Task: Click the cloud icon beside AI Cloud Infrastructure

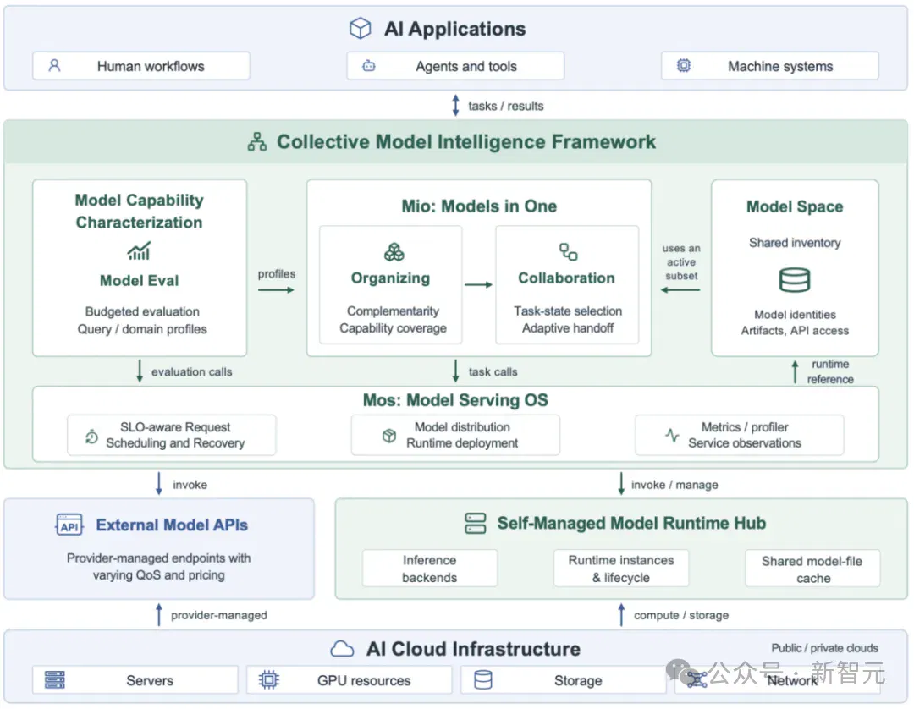Action: pos(342,648)
